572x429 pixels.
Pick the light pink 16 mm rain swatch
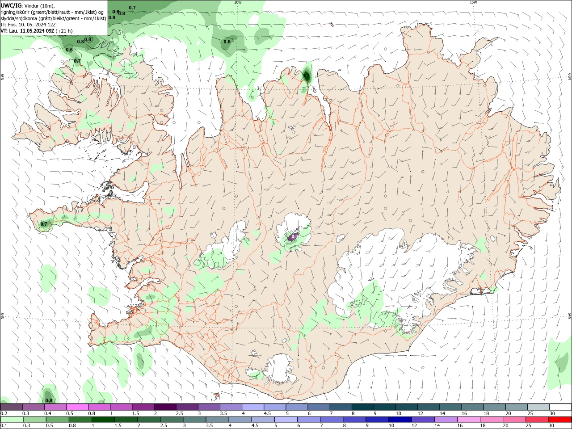[x=469, y=420]
